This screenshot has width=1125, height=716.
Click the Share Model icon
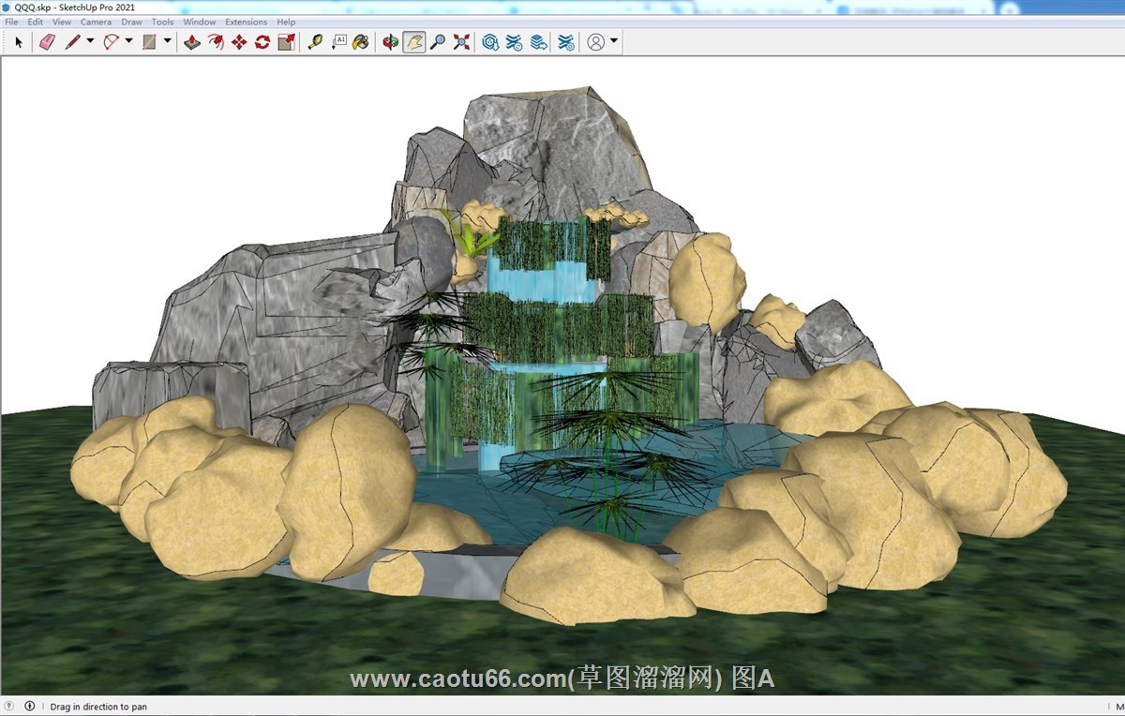coord(514,42)
